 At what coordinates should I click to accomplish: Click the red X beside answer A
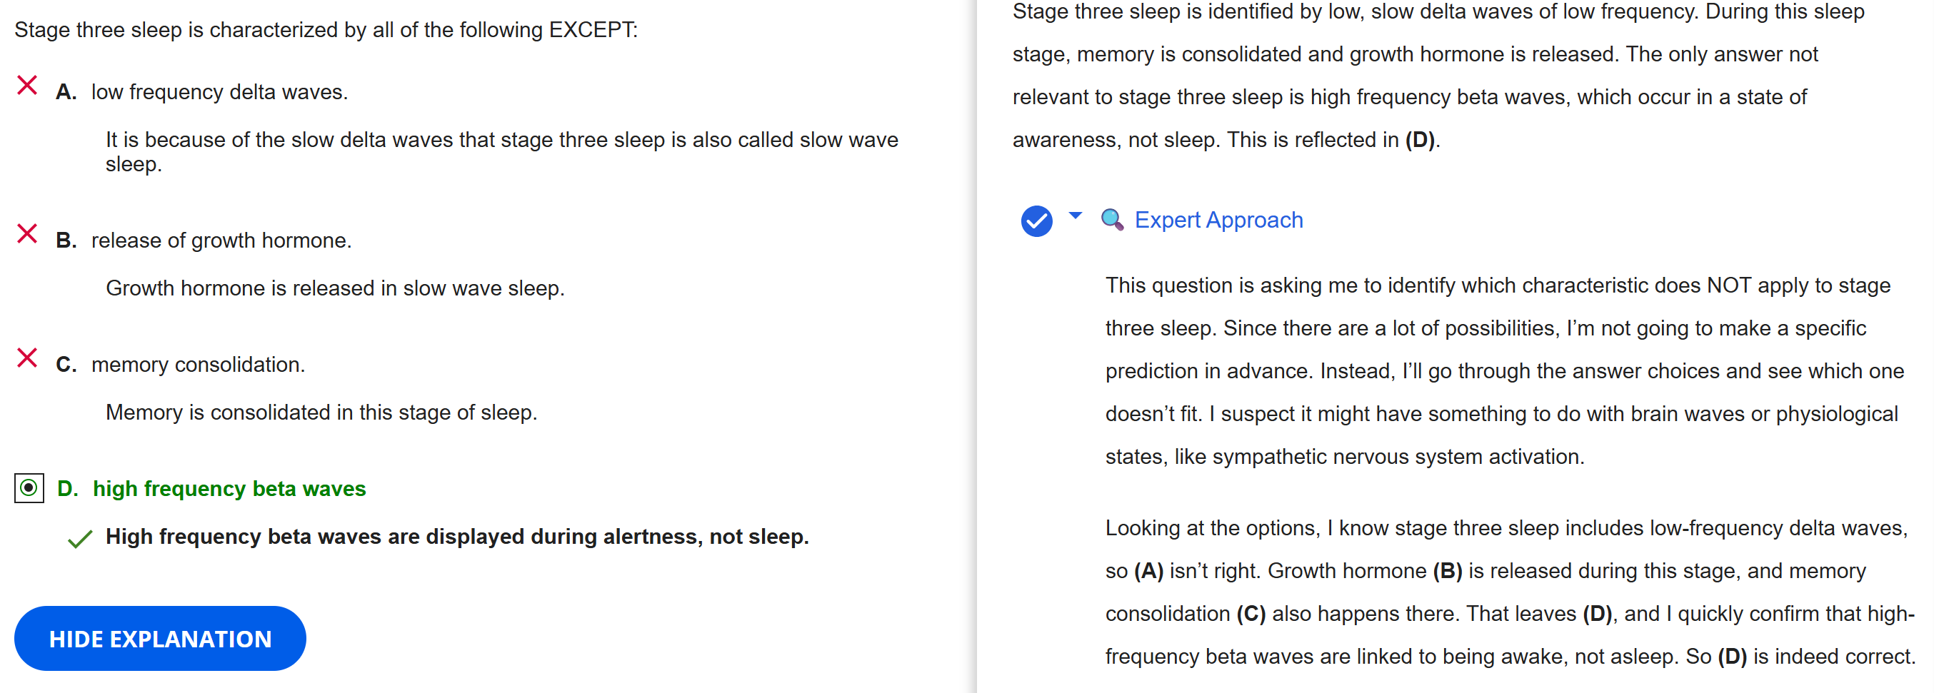pos(27,86)
